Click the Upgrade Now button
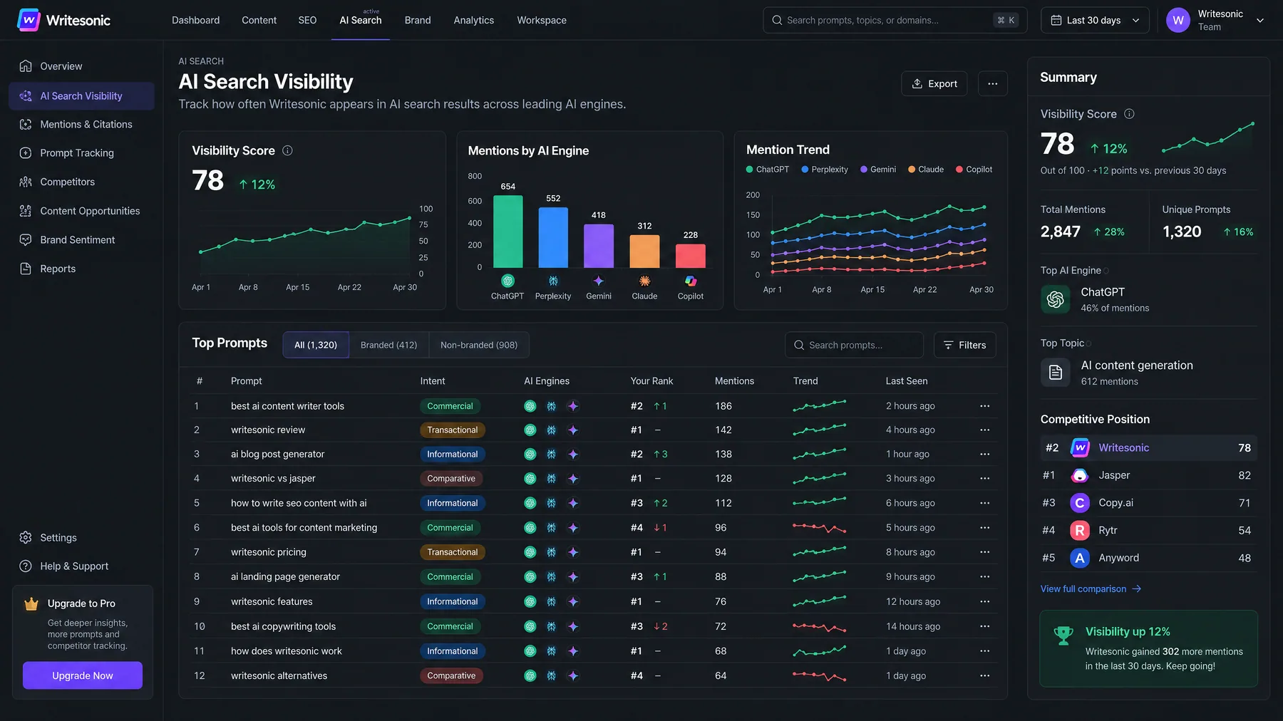 pyautogui.click(x=83, y=675)
